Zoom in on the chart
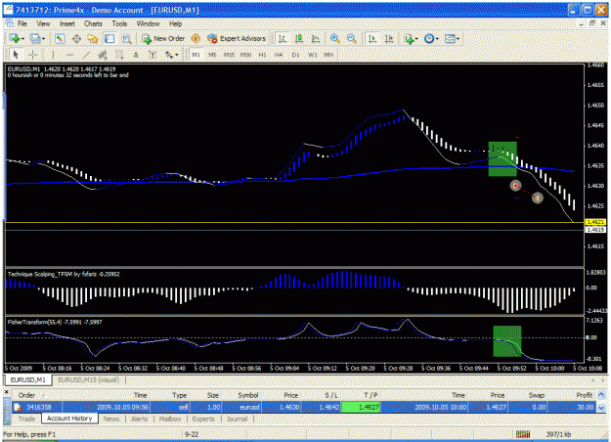The width and height of the screenshot is (611, 442). [x=334, y=38]
